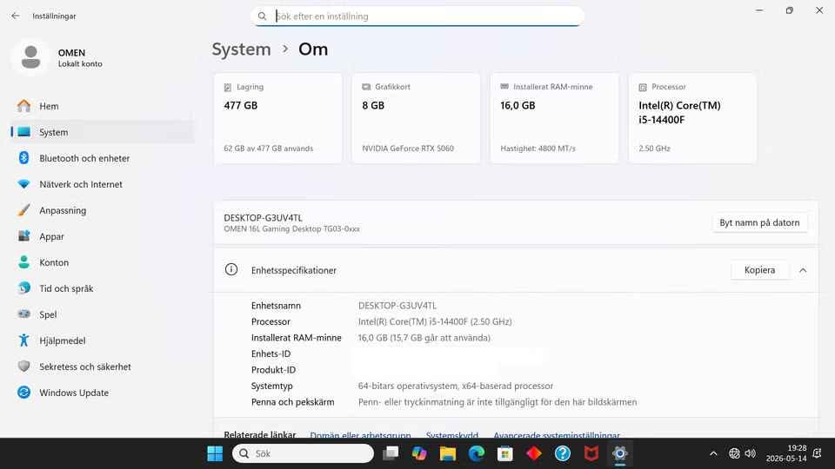Open the Installerat RAM-minne card
Image resolution: width=835 pixels, height=469 pixels.
(x=554, y=118)
